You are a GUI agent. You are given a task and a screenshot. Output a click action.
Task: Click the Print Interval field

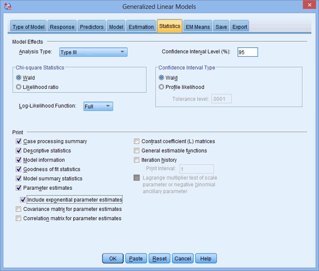click(197, 169)
